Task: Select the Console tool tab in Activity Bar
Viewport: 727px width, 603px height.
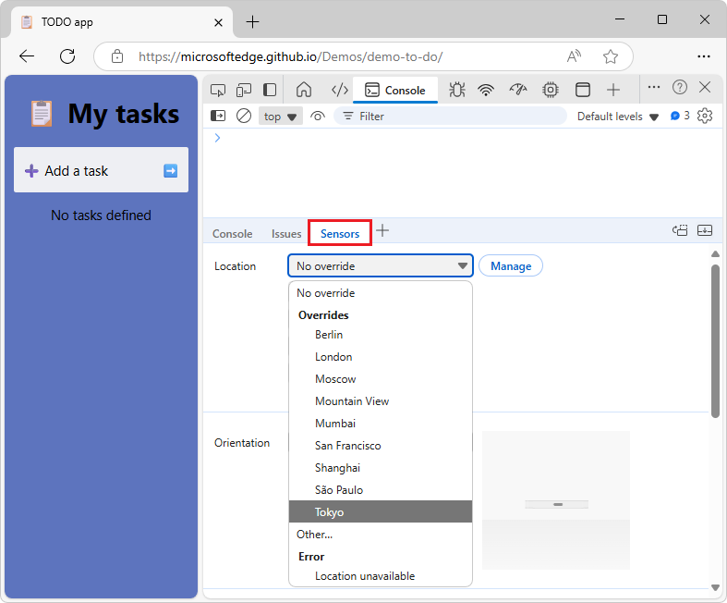Action: point(395,90)
